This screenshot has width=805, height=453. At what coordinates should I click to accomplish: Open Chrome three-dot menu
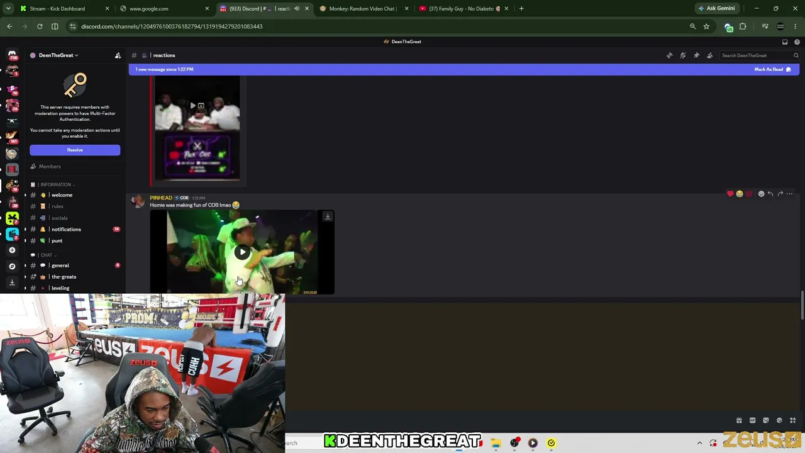point(796,26)
